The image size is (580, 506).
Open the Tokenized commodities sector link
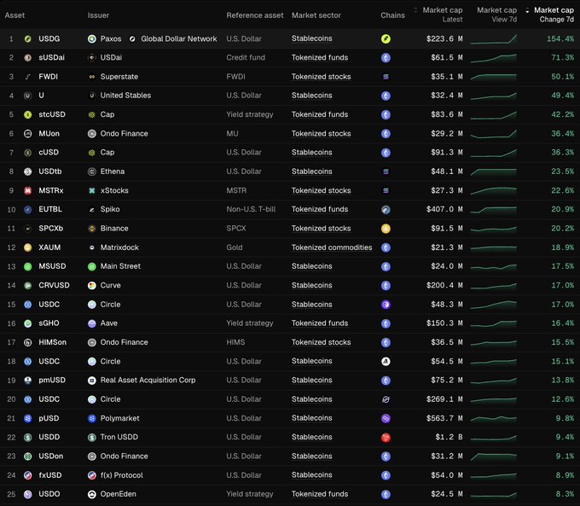(x=332, y=247)
